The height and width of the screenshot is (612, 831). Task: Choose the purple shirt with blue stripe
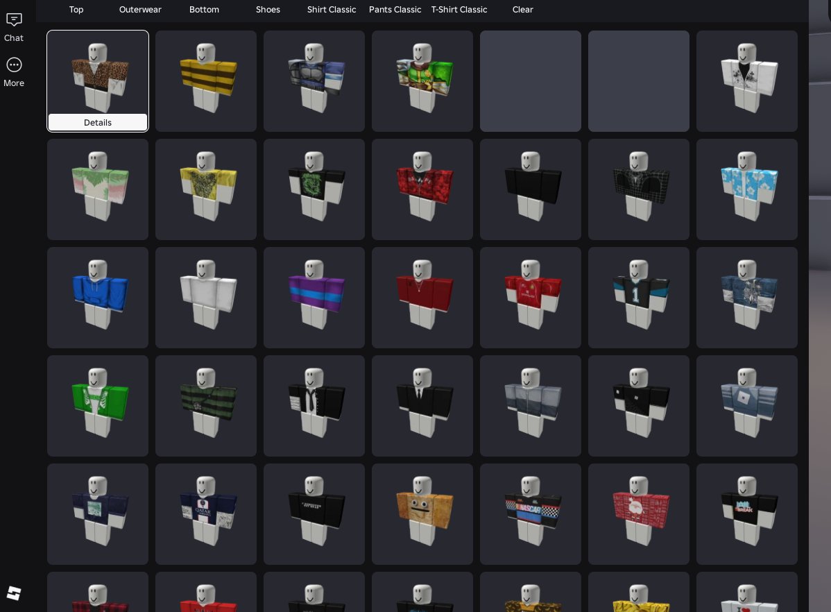pos(314,298)
